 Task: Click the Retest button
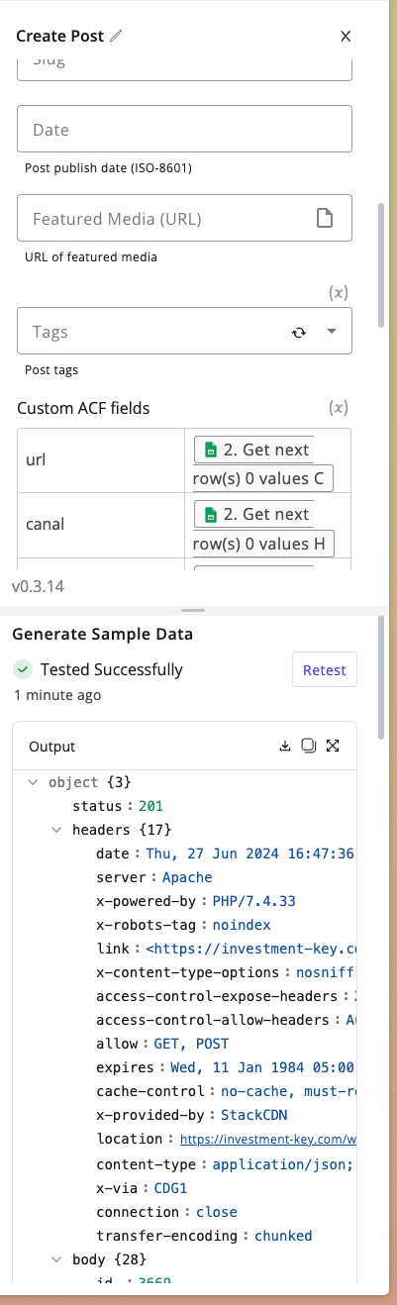click(325, 670)
